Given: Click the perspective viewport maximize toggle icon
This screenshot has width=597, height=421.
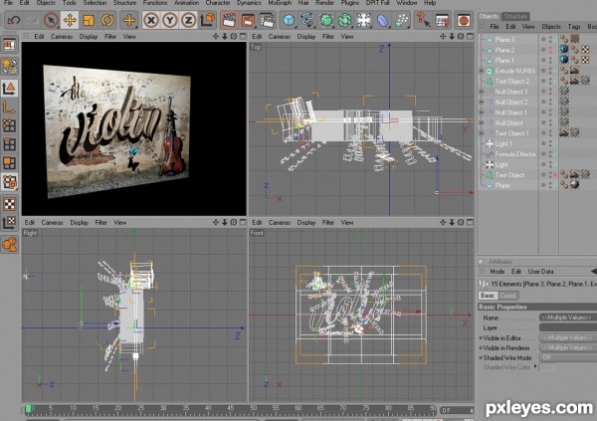Looking at the screenshot, I should tap(243, 37).
